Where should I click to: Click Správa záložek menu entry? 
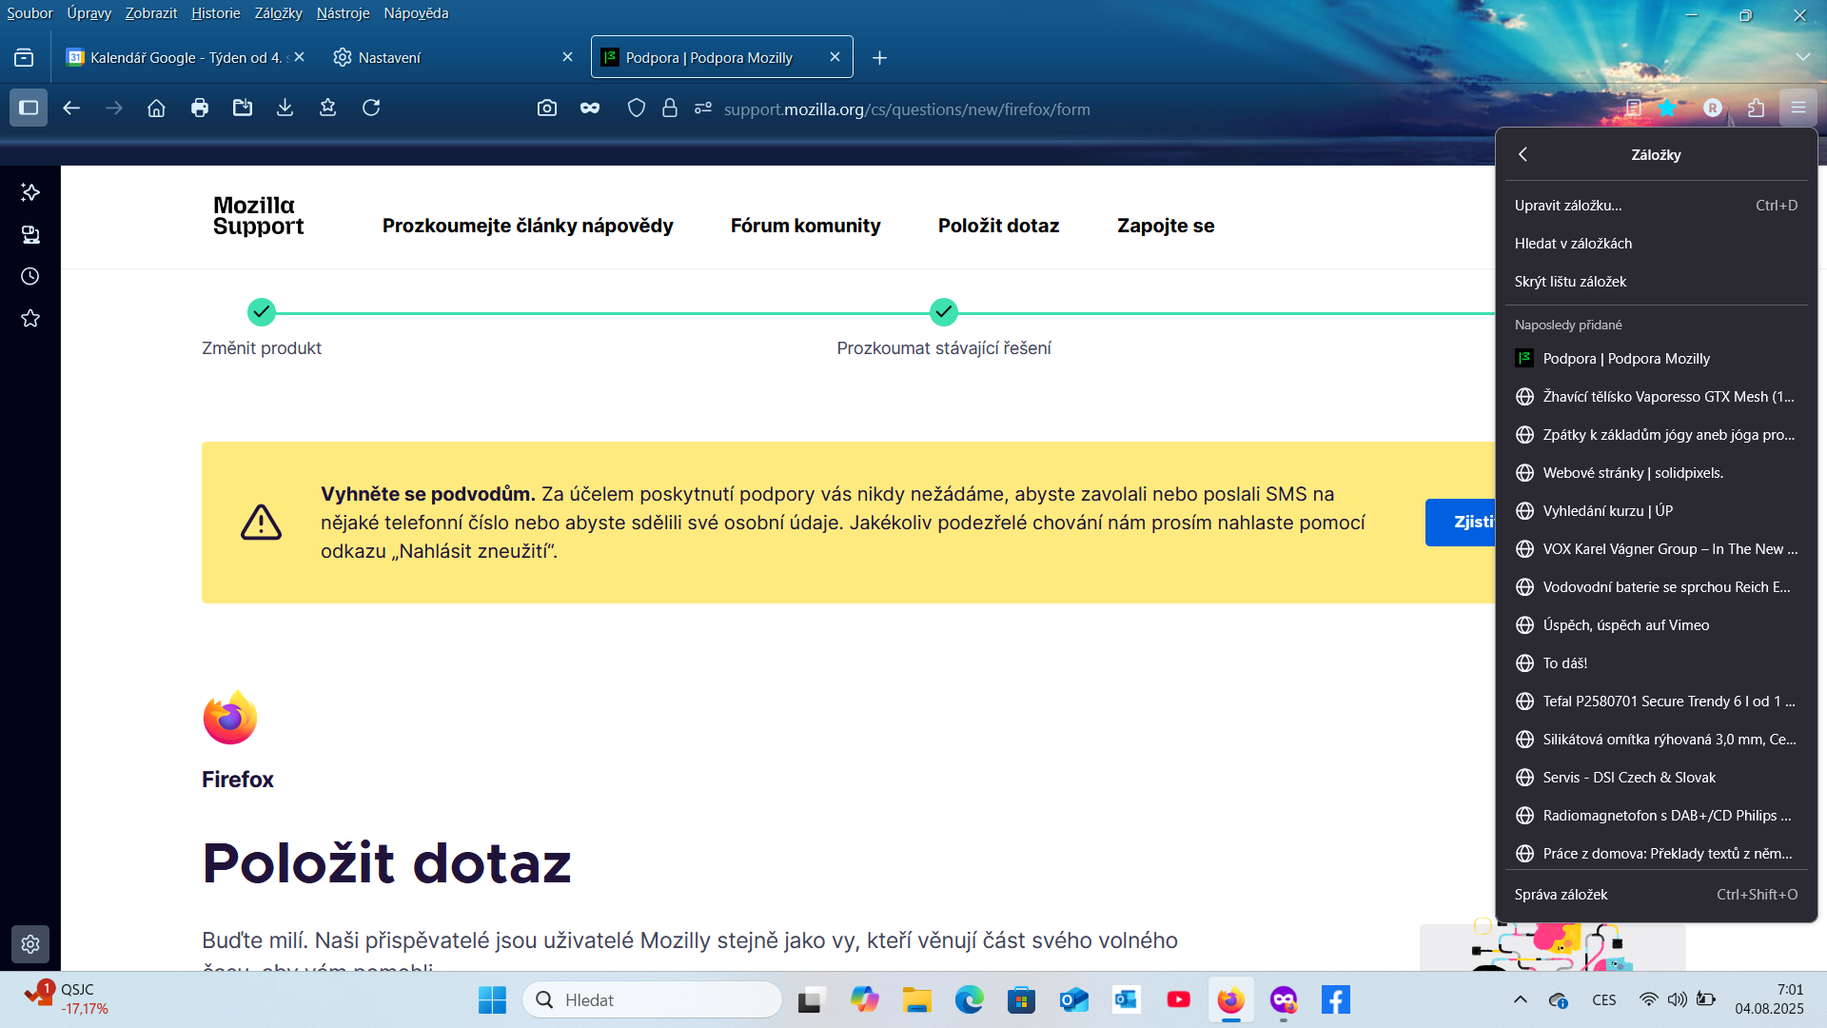(1561, 895)
